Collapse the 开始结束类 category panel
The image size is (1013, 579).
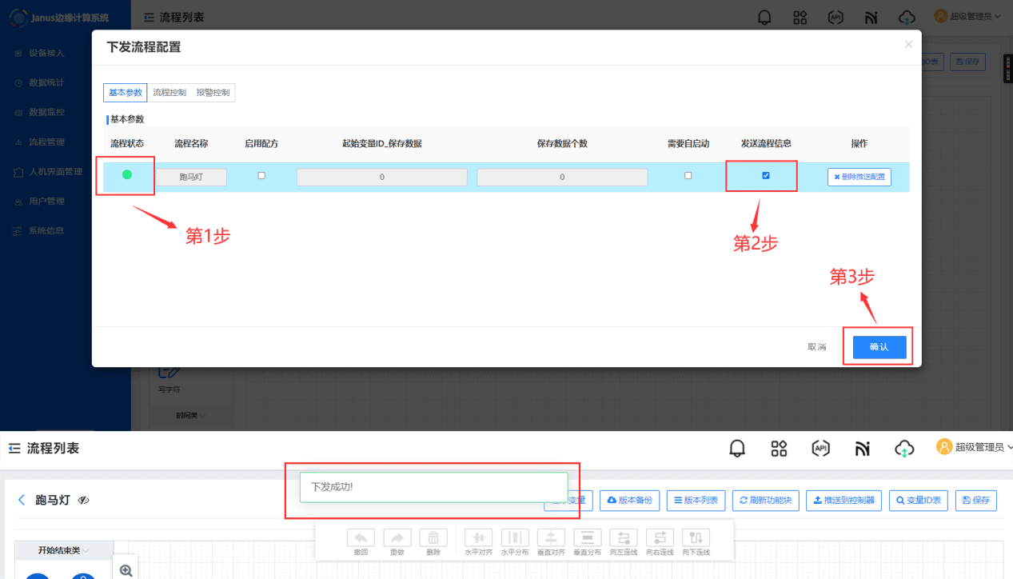tap(64, 550)
